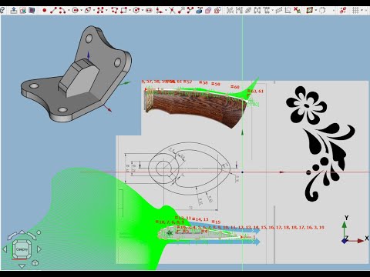The height and width of the screenshot is (277, 370).
Task: Select the Create rectangle tool
Action: click(x=123, y=11)
